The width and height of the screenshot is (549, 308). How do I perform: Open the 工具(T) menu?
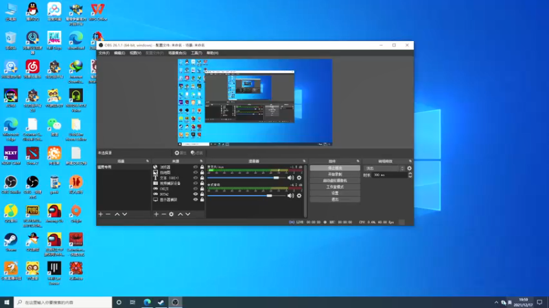[196, 53]
